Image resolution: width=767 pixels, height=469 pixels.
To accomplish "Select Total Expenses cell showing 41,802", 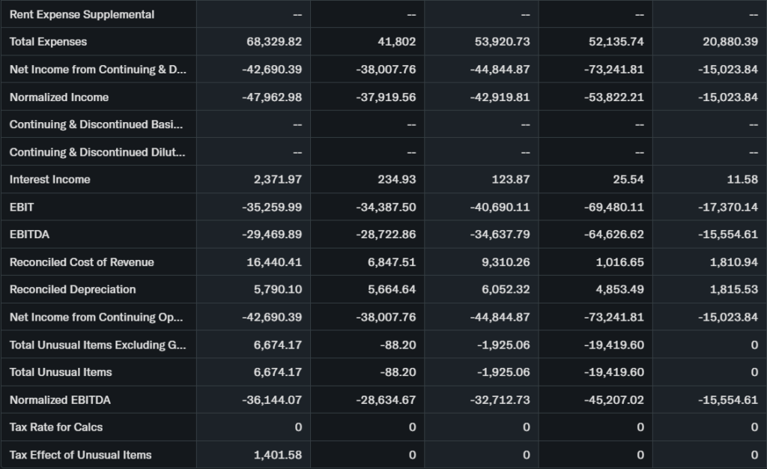I will pyautogui.click(x=396, y=42).
